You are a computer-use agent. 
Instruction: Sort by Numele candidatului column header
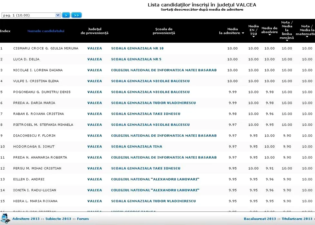click(x=46, y=31)
